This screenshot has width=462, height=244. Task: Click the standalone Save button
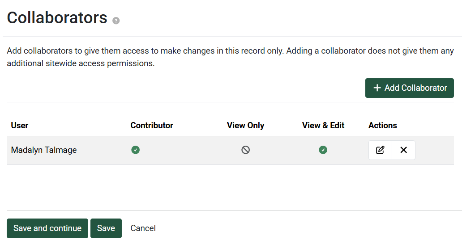(106, 228)
